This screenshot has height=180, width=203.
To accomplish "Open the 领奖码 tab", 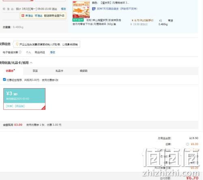I will pyautogui.click(x=84, y=71).
